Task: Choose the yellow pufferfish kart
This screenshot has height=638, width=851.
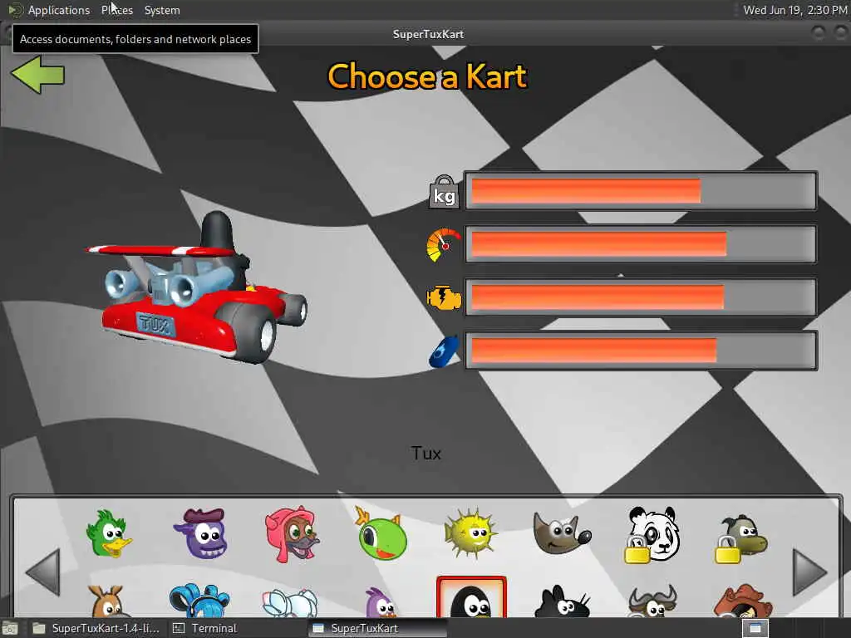Action: click(471, 533)
